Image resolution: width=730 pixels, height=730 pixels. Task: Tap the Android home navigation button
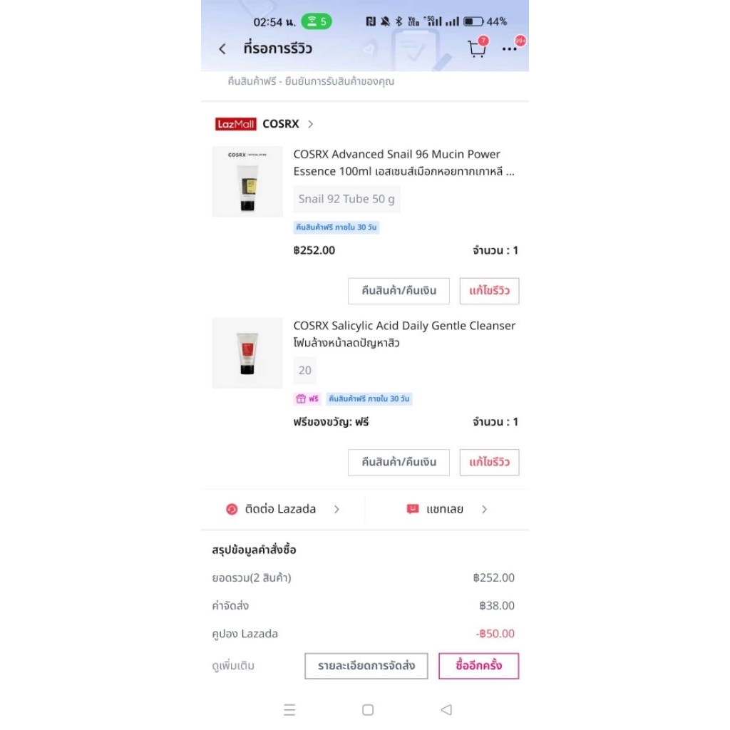coord(368,710)
